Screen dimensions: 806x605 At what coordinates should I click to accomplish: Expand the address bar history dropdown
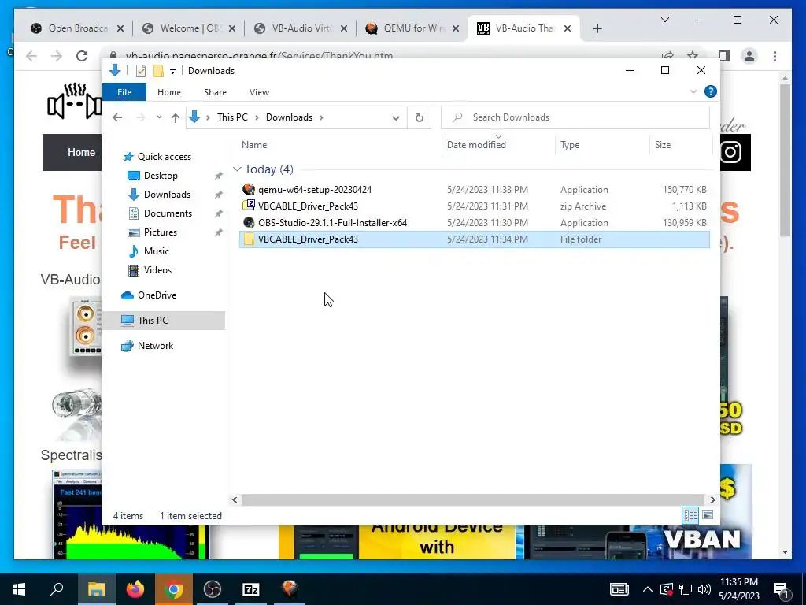pyautogui.click(x=396, y=118)
